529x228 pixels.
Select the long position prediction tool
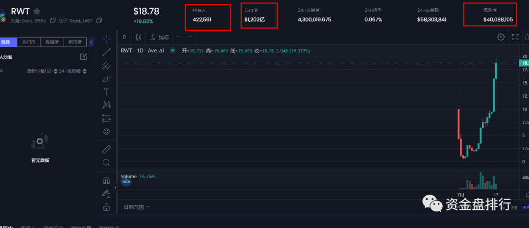coord(107,118)
